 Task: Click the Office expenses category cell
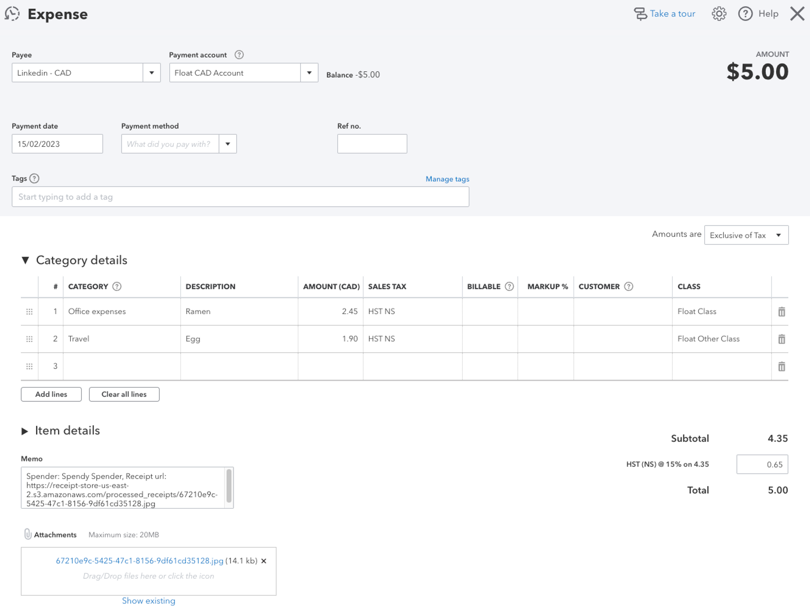pos(122,312)
